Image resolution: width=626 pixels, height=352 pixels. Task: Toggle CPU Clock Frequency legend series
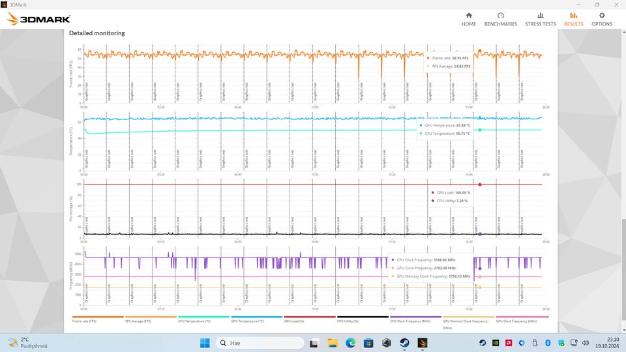pos(415,319)
